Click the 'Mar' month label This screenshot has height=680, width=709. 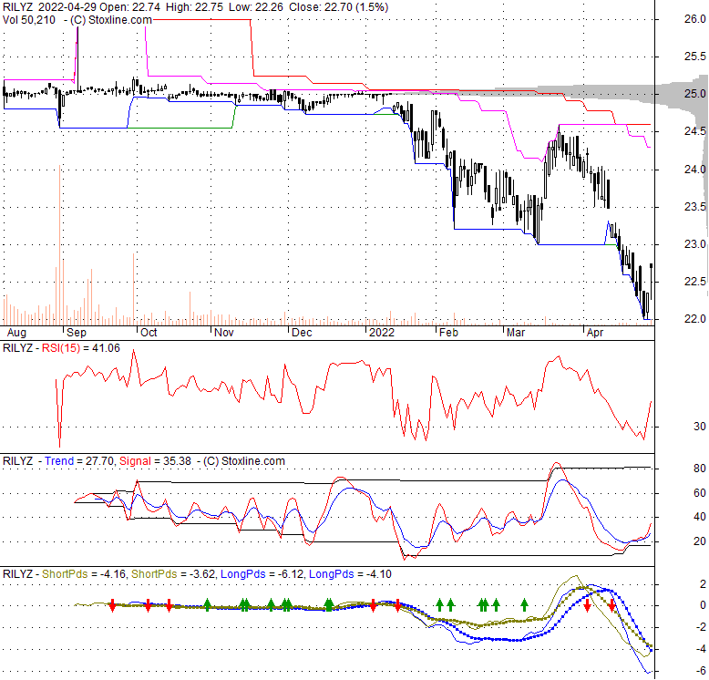(x=516, y=333)
